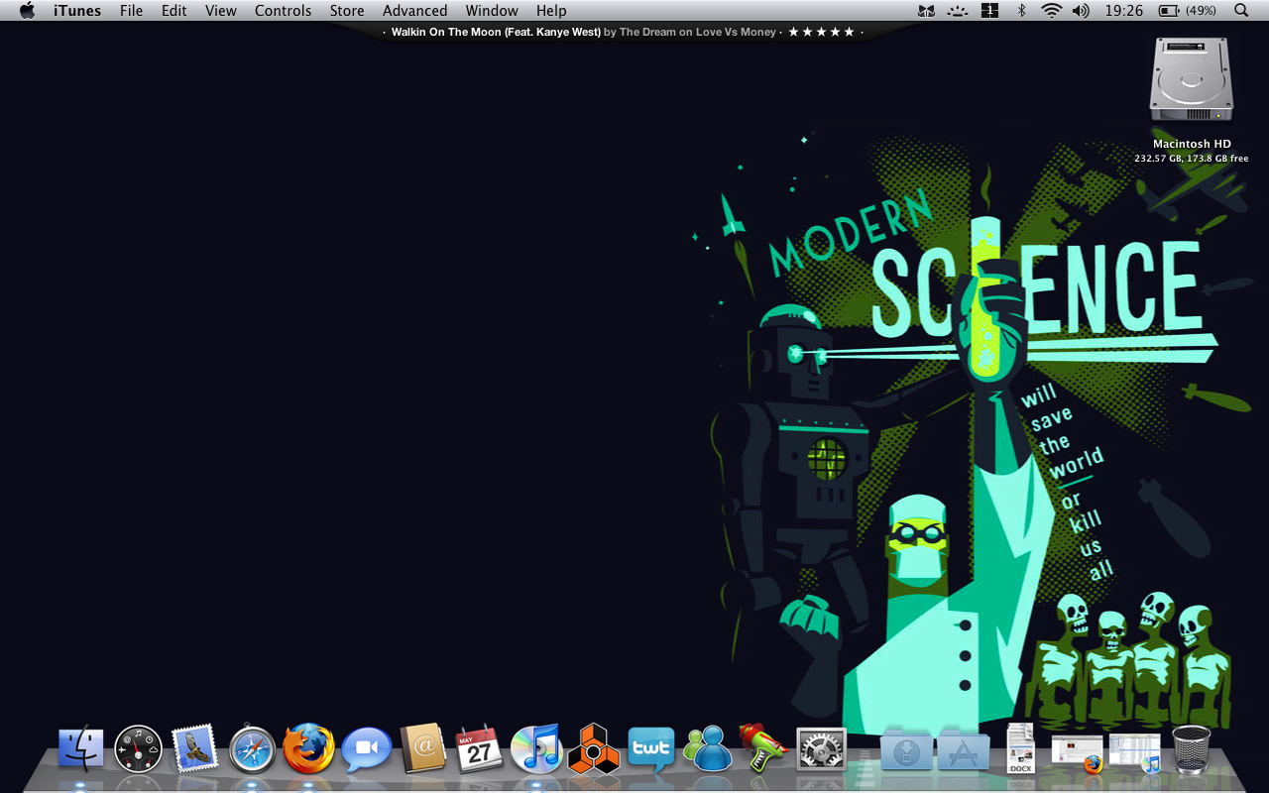Open the Store menu
The height and width of the screenshot is (793, 1269).
(x=347, y=11)
